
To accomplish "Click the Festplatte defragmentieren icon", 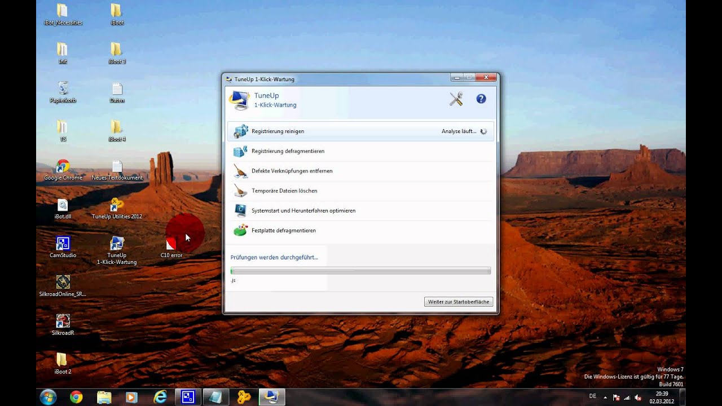I will (x=241, y=230).
